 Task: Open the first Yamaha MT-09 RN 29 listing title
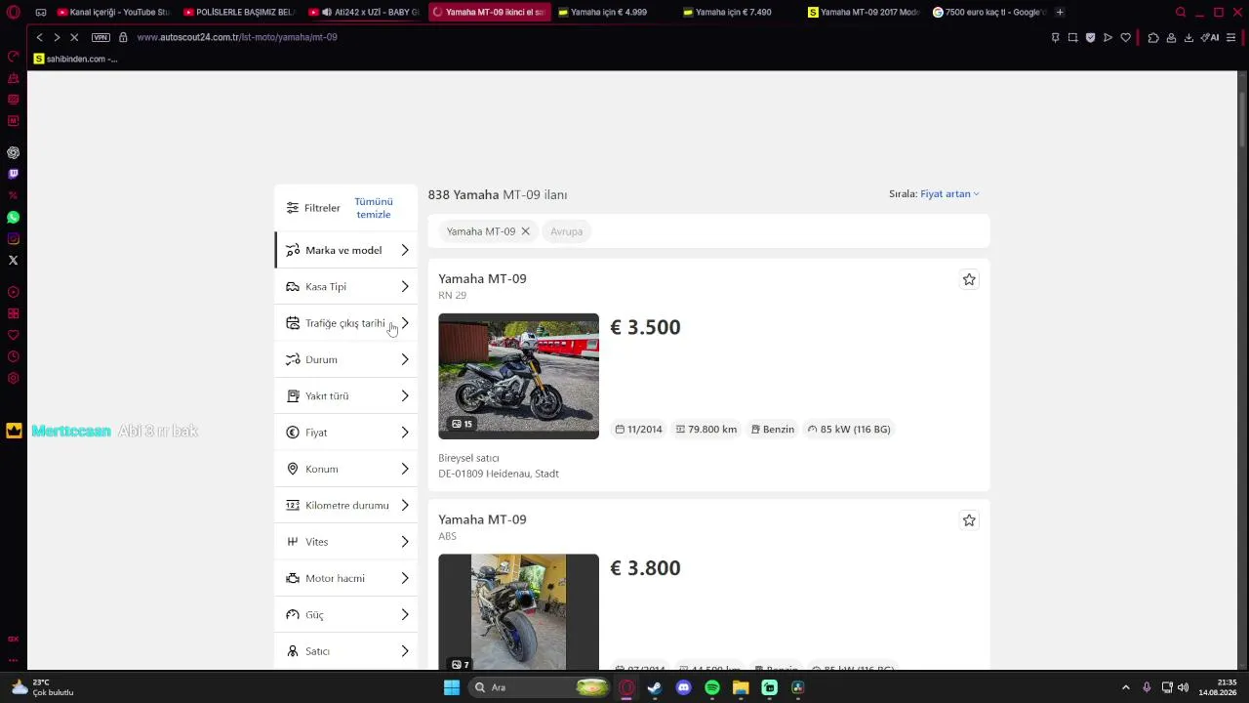pos(482,279)
